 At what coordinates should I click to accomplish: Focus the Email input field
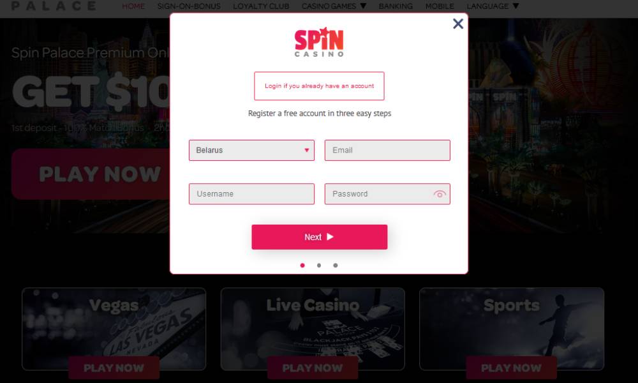pyautogui.click(x=387, y=150)
